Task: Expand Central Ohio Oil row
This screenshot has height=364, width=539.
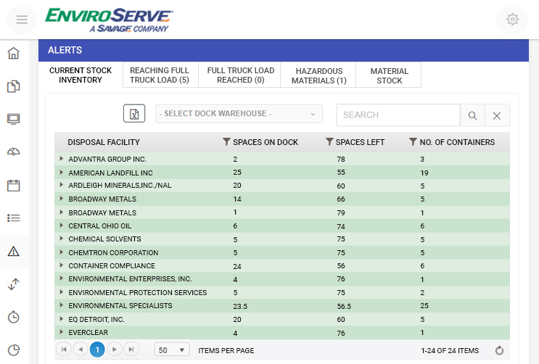Action: coord(61,226)
